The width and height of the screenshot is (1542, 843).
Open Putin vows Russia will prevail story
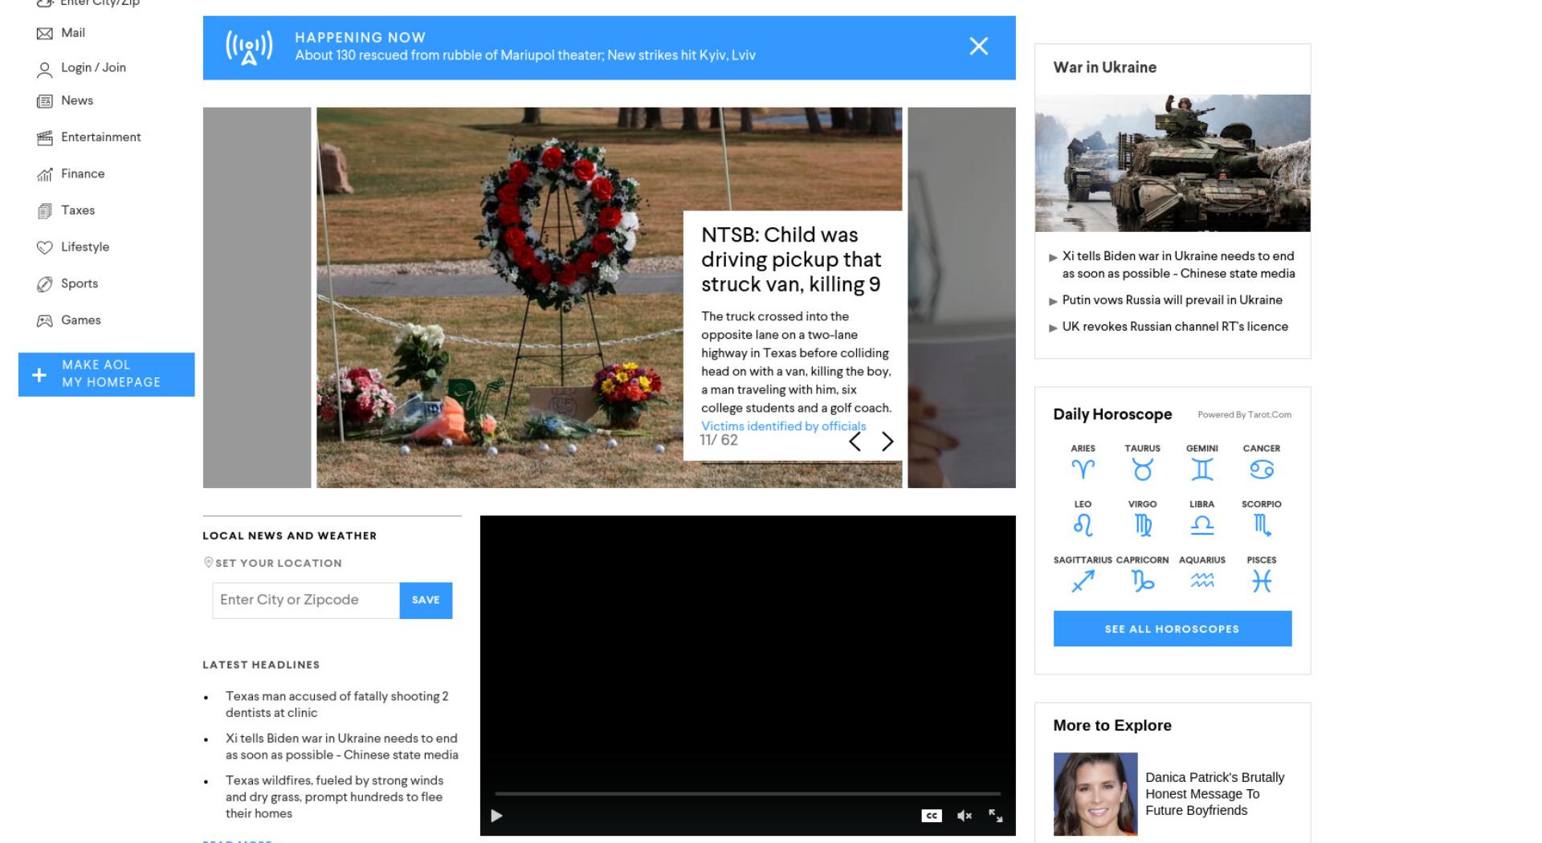[x=1172, y=300]
